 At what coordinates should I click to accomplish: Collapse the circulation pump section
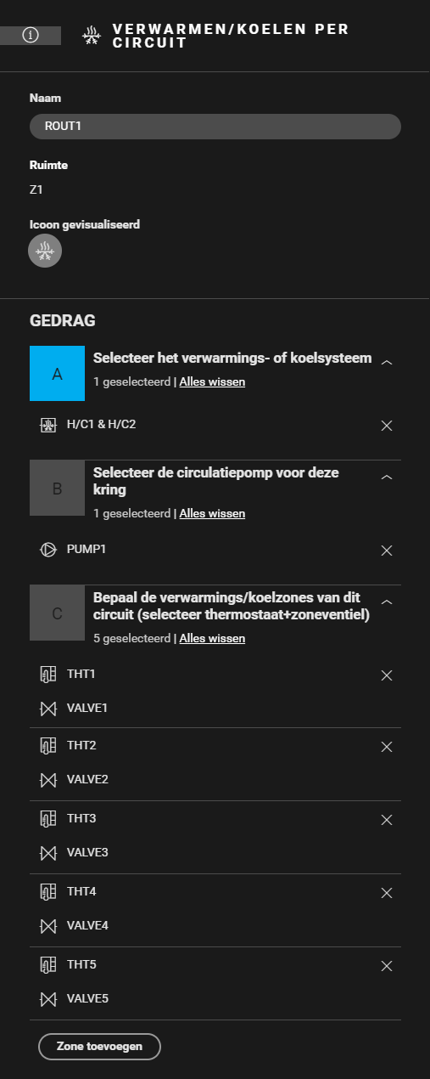[x=387, y=477]
